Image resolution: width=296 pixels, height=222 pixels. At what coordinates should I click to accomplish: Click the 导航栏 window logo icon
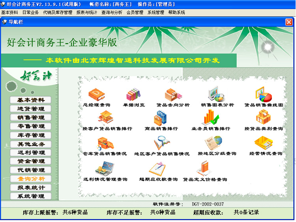[x=4, y=22]
